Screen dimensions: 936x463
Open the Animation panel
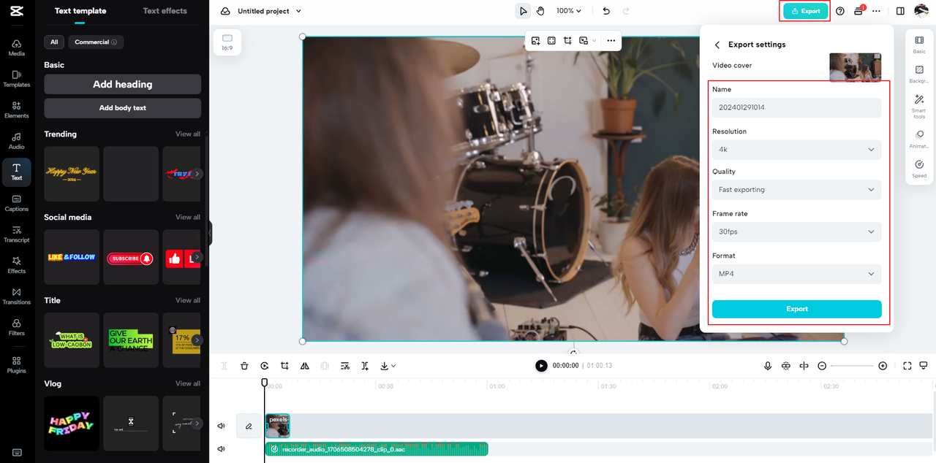919,139
